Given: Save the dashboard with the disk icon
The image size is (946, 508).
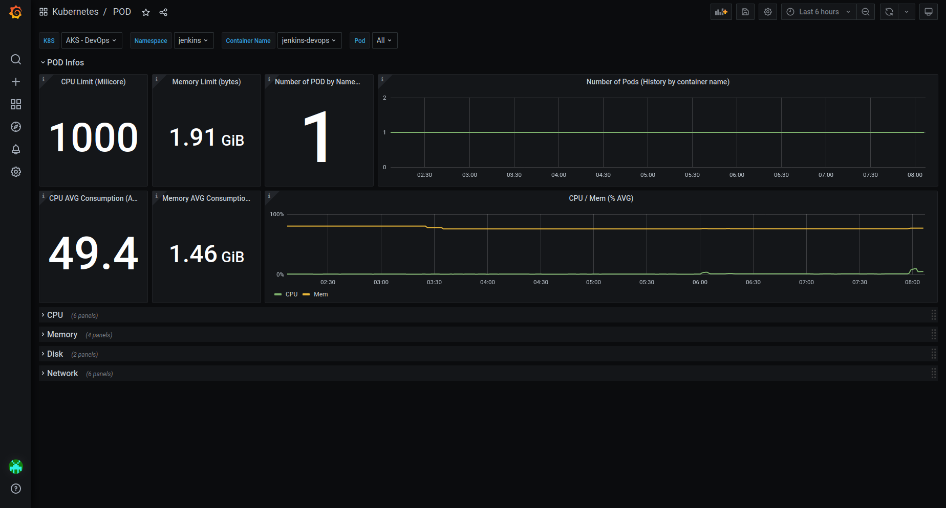Looking at the screenshot, I should click(x=745, y=12).
